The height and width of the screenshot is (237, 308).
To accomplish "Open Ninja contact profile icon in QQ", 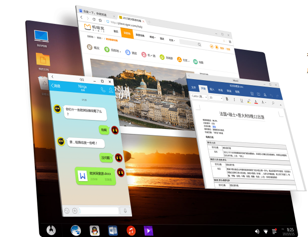I will pyautogui.click(x=111, y=90).
